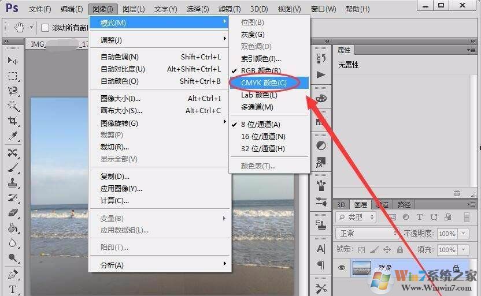Open the layer blend mode dropdown
The height and width of the screenshot is (296, 481).
coord(367,234)
